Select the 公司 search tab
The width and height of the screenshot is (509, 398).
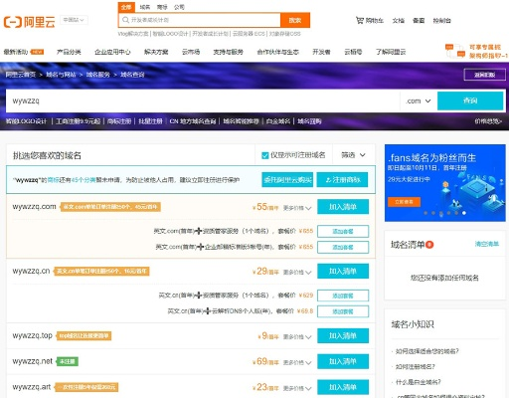point(179,7)
